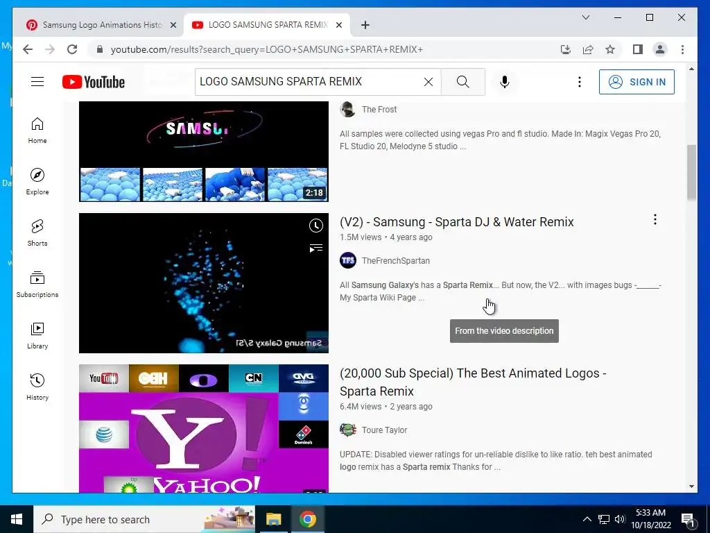Click the SIGN IN button
This screenshot has width=710, height=533.
click(x=637, y=82)
